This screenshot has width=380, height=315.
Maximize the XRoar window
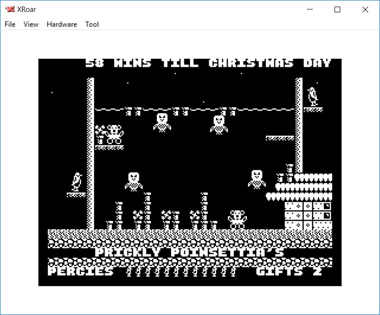pyautogui.click(x=337, y=9)
